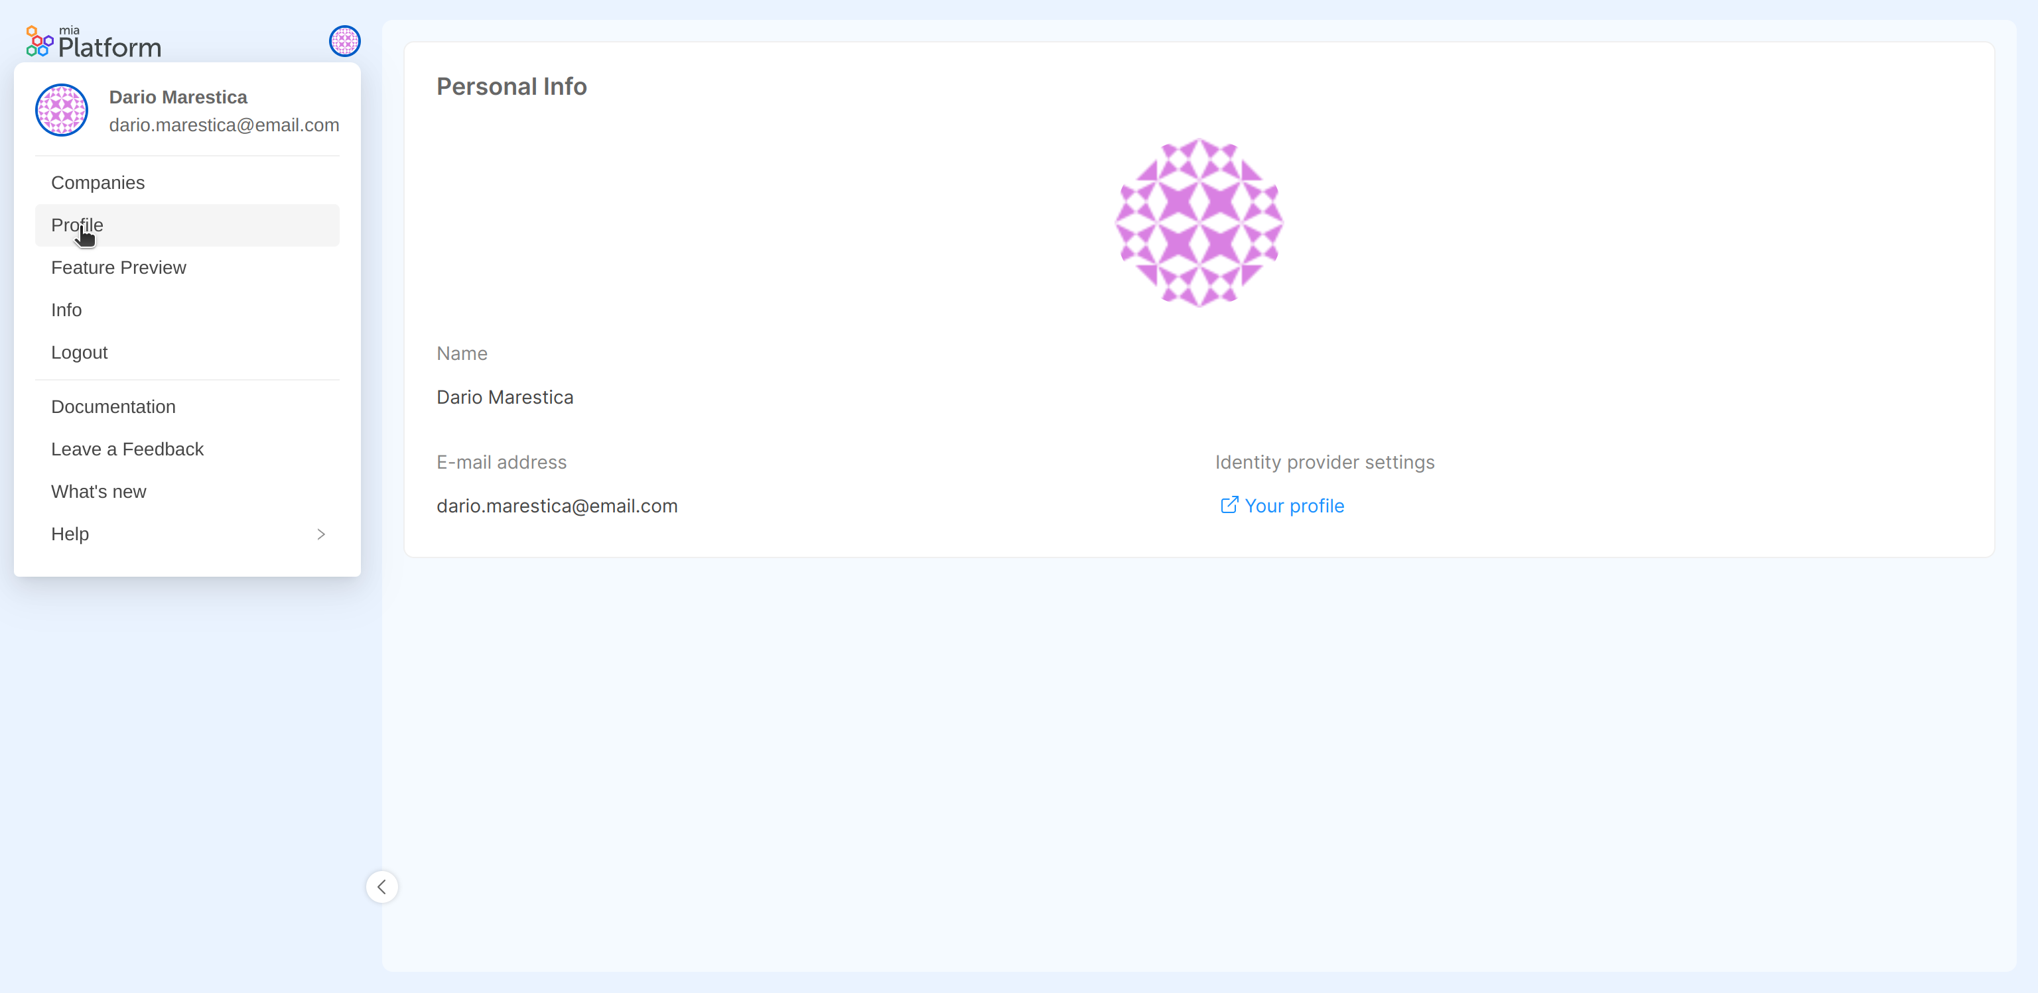Select Feature Preview from the menu
This screenshot has height=993, width=2038.
click(119, 267)
